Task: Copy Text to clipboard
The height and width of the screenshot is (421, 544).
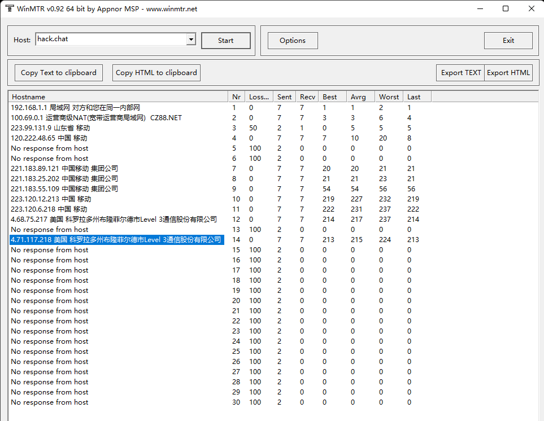Action: click(59, 73)
